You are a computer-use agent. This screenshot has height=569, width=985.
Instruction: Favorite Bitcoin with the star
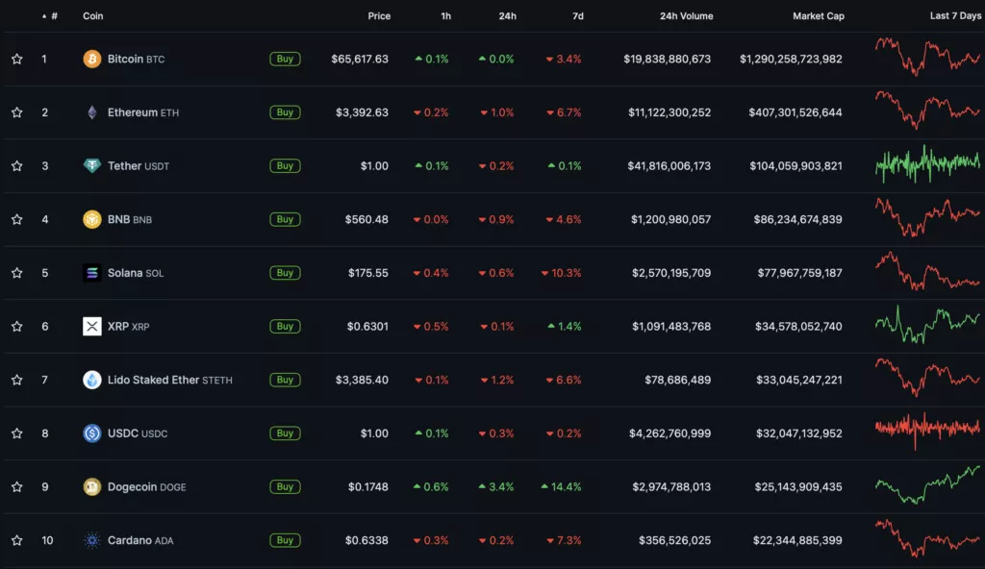(x=17, y=59)
